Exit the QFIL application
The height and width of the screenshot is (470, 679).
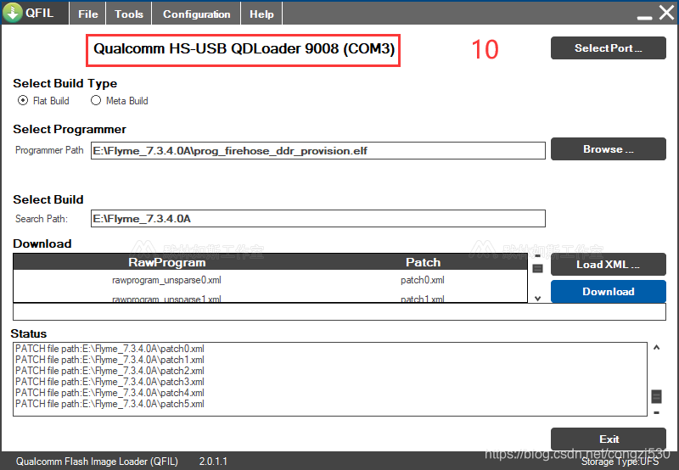608,439
